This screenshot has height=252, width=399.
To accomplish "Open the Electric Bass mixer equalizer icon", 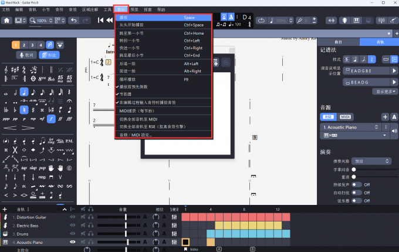I will (x=174, y=225).
